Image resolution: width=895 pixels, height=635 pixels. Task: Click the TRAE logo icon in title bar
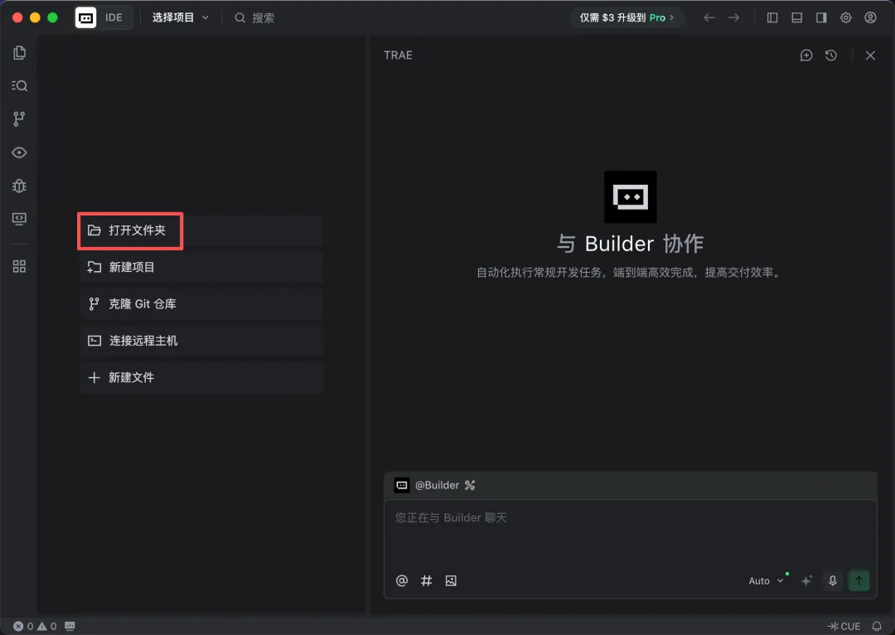pos(85,17)
